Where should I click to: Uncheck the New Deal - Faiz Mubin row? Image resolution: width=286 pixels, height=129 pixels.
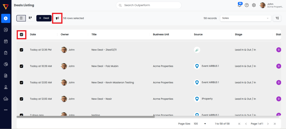(22, 66)
